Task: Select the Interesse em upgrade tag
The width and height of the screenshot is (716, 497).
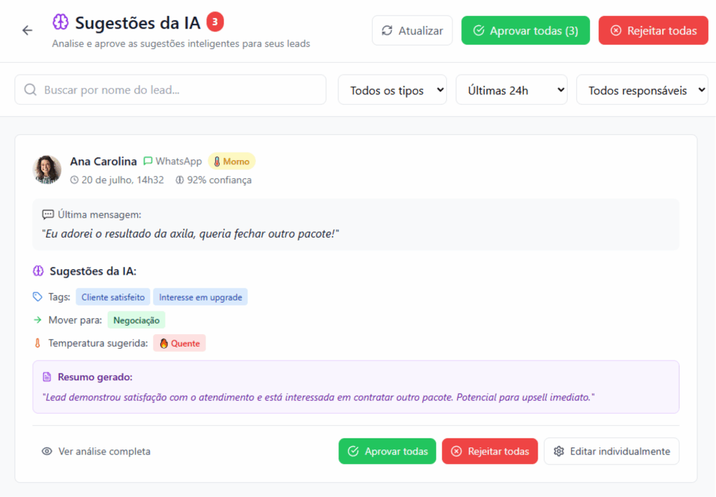Action: coord(201,297)
